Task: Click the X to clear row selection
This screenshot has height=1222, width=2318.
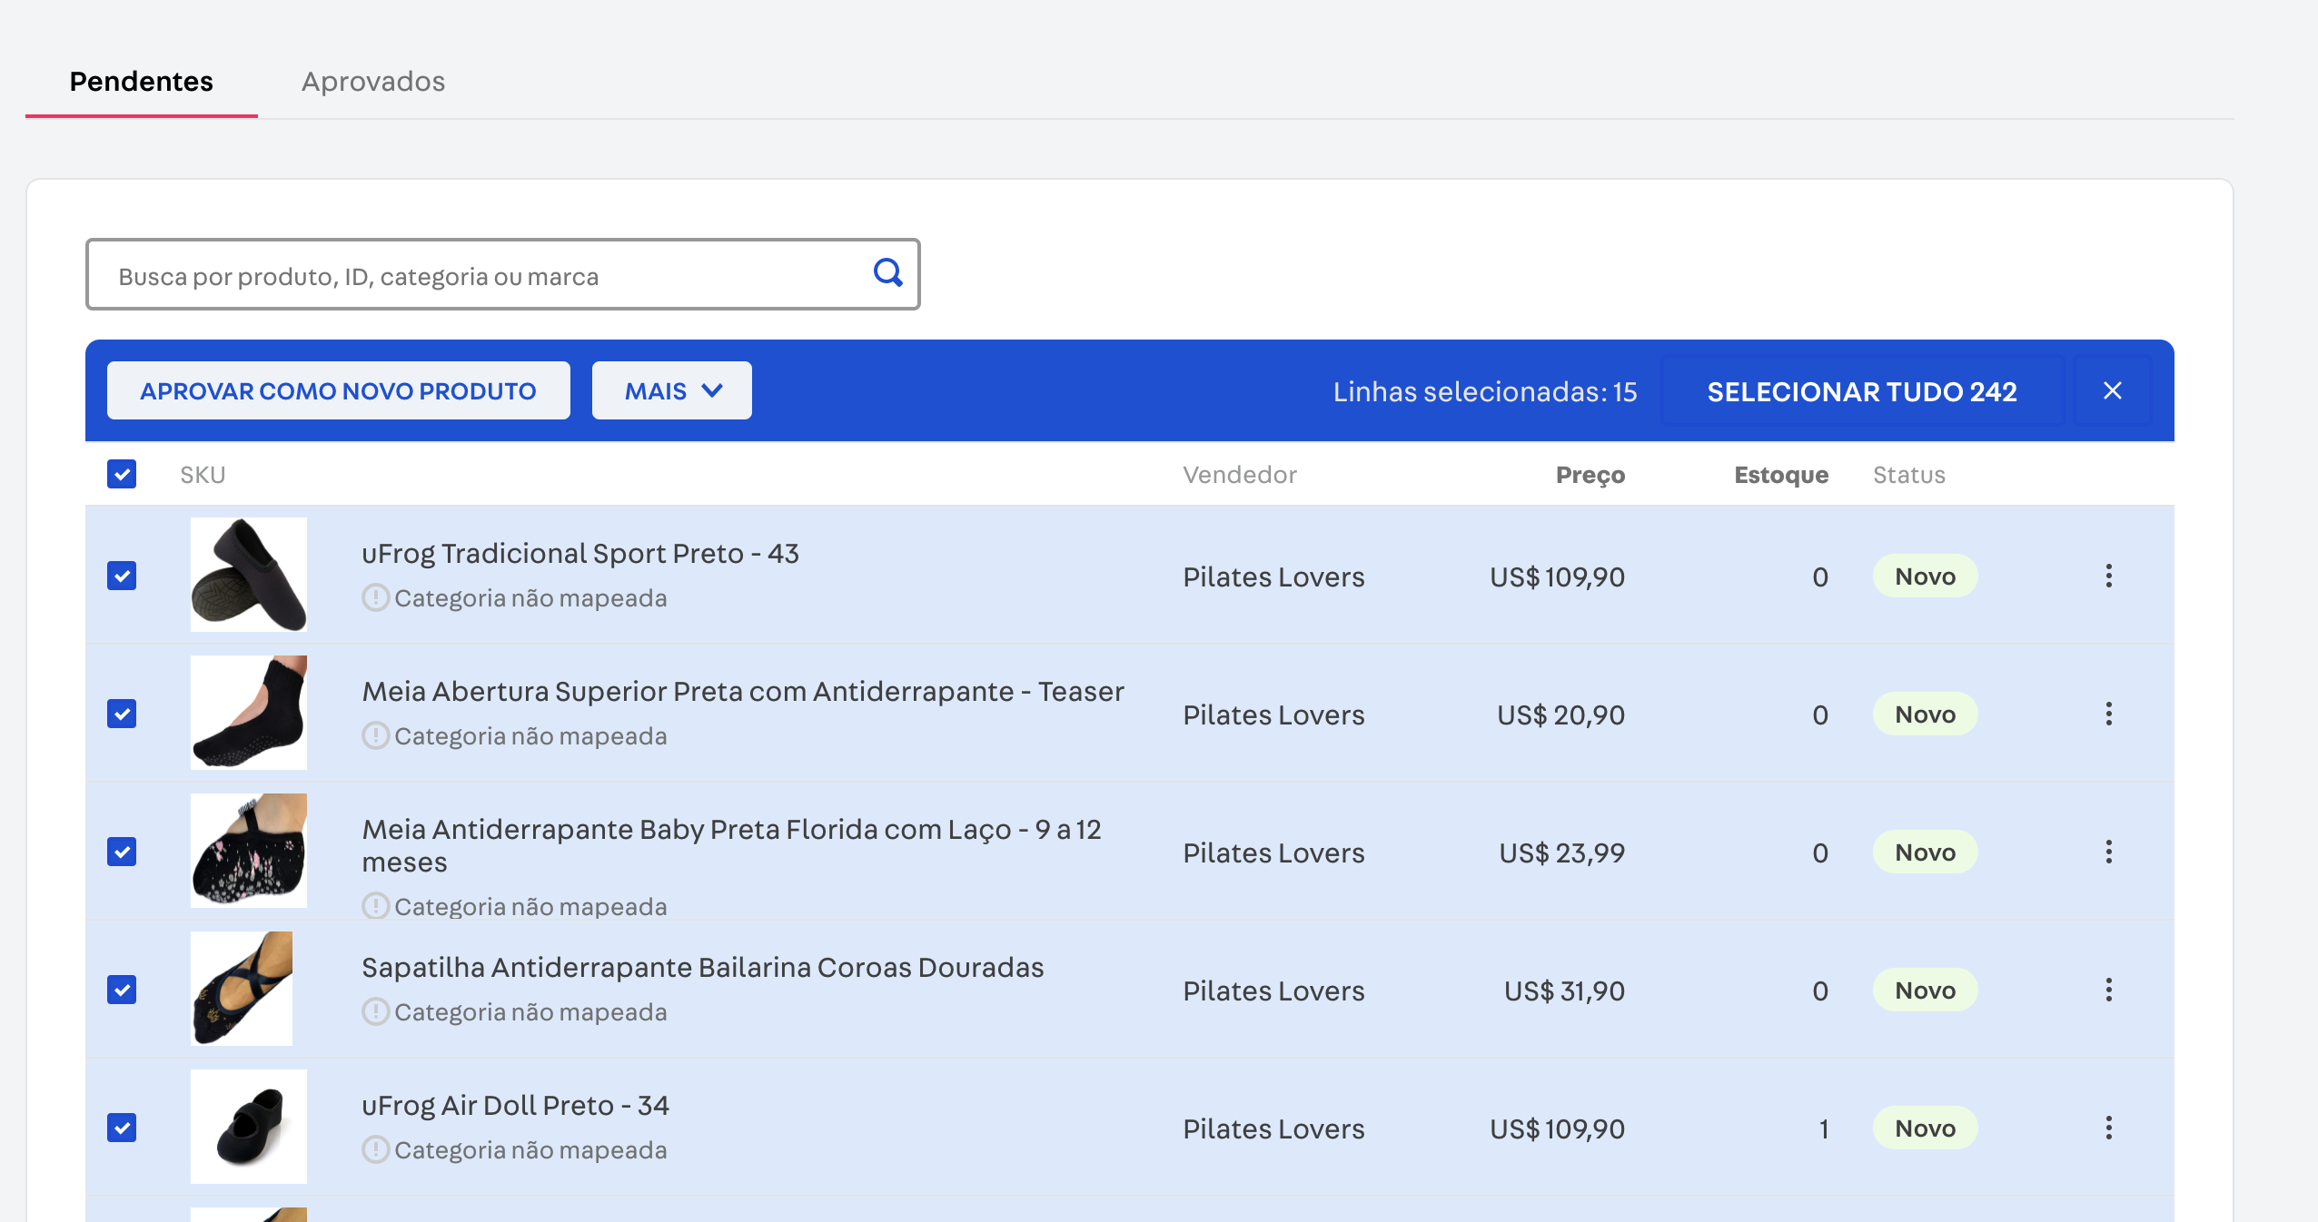Action: pos(2114,390)
